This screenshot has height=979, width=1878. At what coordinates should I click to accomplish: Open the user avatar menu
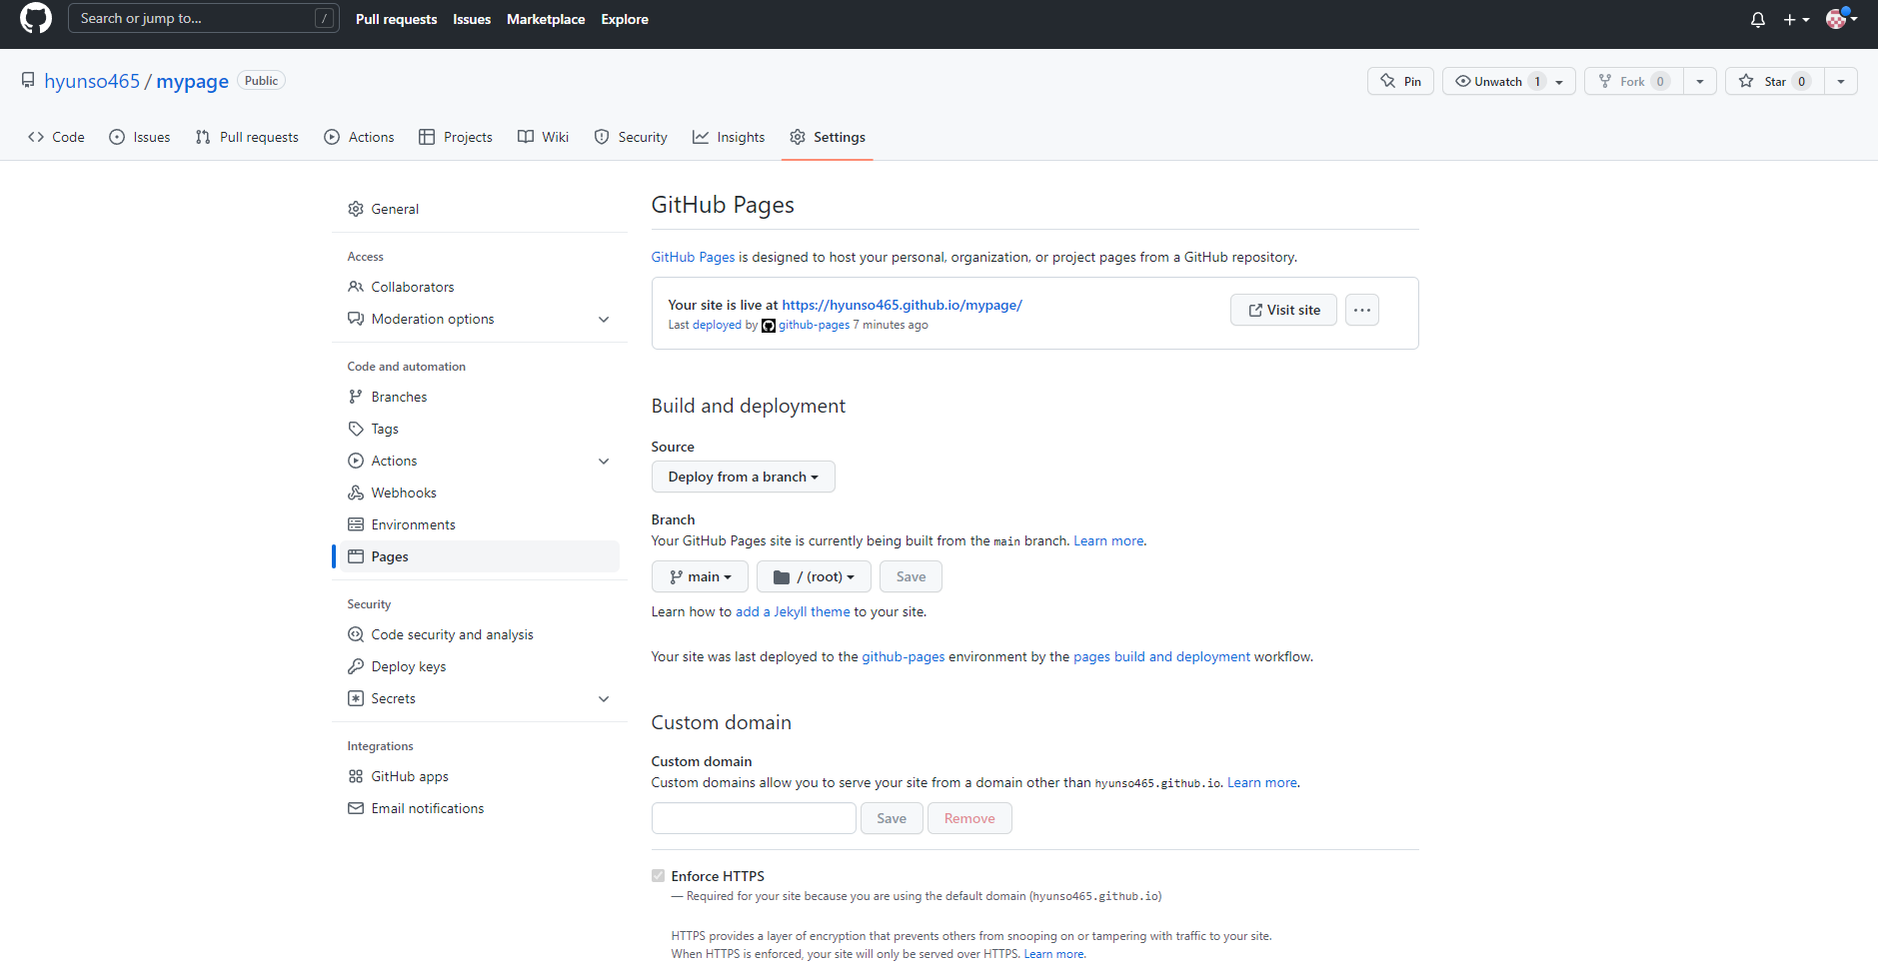point(1841,18)
